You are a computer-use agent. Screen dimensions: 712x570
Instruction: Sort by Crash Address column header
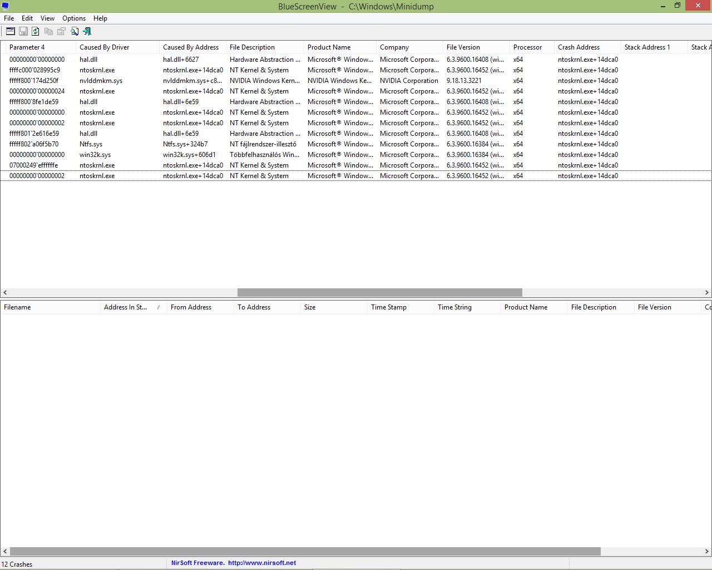click(587, 47)
